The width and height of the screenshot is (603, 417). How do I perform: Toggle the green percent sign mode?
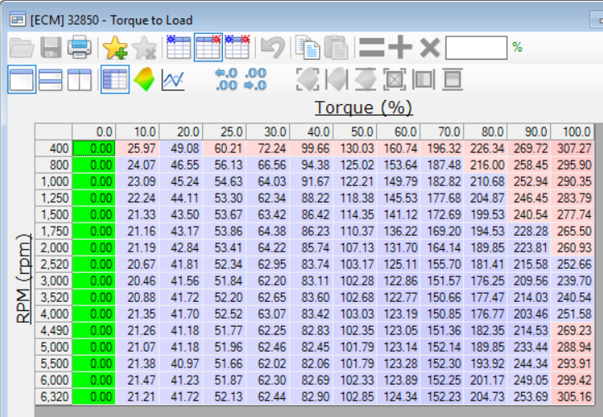[517, 47]
